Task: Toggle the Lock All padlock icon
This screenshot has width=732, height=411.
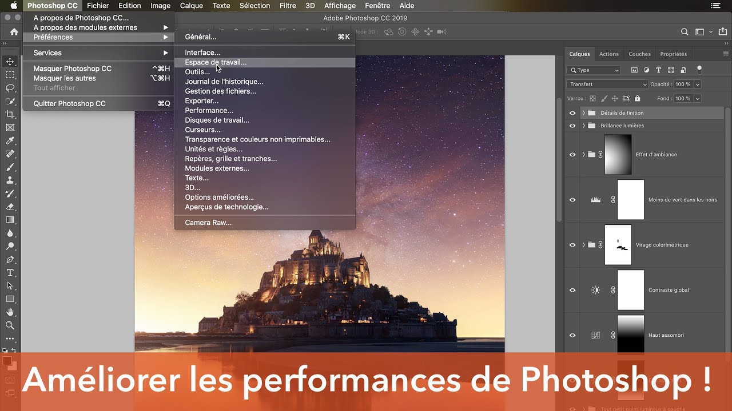Action: tap(638, 98)
